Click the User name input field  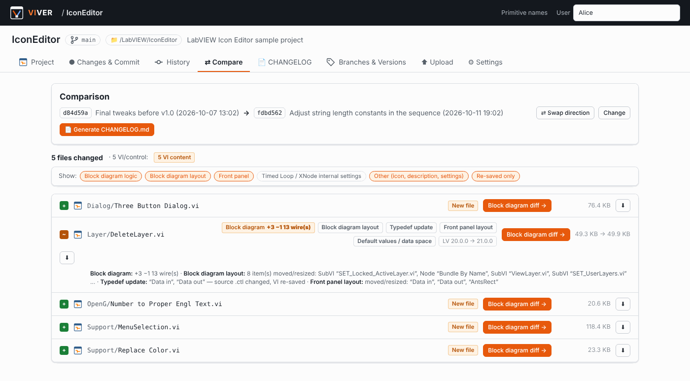pyautogui.click(x=626, y=13)
